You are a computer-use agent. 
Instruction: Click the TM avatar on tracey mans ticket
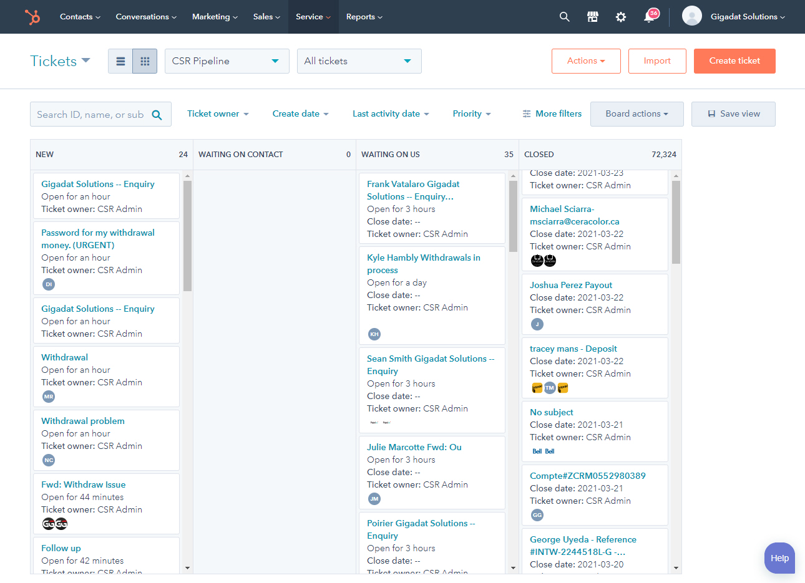click(550, 388)
